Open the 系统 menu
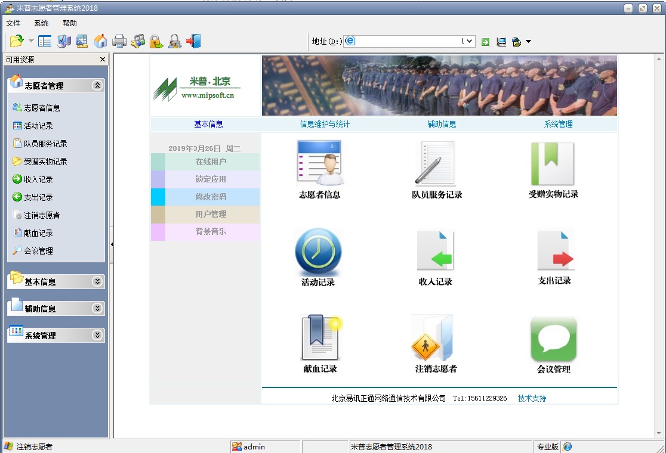Screen dimensions: 666x453 pyautogui.click(x=41, y=23)
